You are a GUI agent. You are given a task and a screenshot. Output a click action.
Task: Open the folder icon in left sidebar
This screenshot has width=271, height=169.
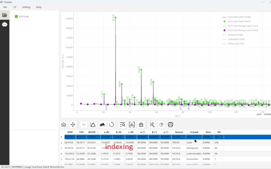[x=5, y=15]
